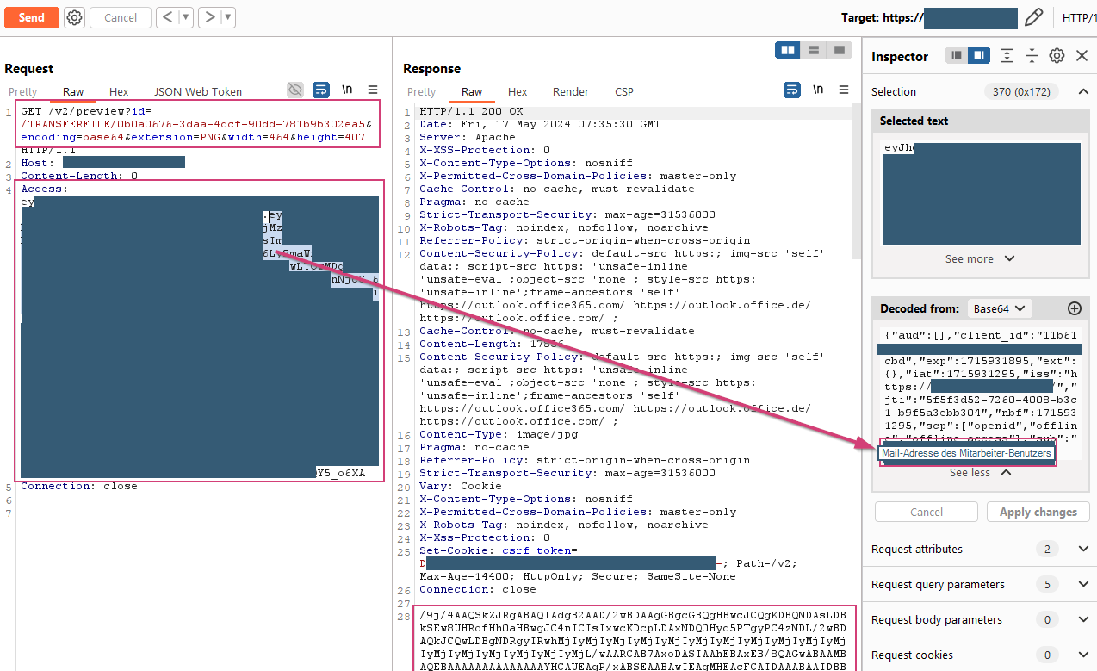Click the greyed Cancel button beside Send
The height and width of the screenshot is (671, 1097).
click(121, 17)
